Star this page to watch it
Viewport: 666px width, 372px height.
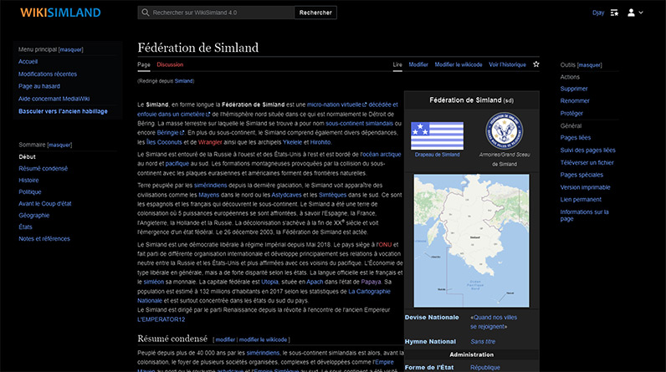pyautogui.click(x=536, y=64)
